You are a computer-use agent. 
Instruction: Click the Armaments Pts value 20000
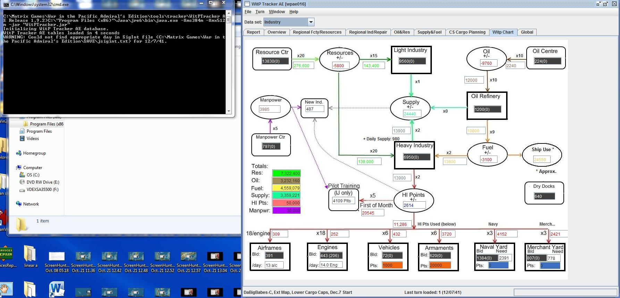coord(440,265)
